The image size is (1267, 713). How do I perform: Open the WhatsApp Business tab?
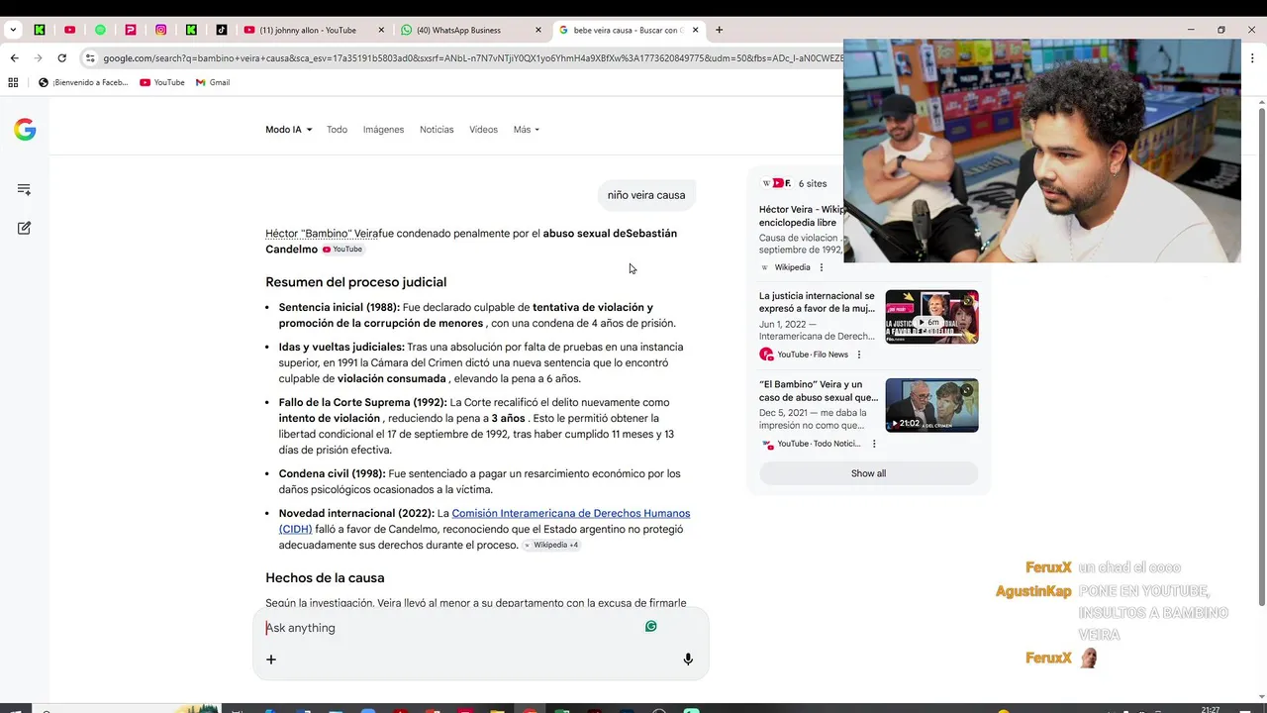pyautogui.click(x=458, y=30)
